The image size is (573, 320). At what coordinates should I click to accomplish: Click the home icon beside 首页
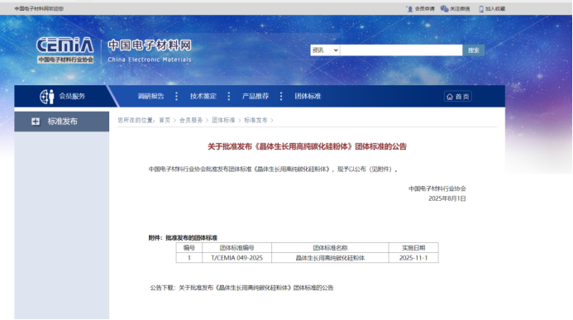(450, 97)
